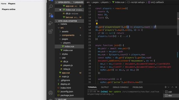Image resolution: width=179 pixels, height=100 pixels.
Task: Click editor vertical scrollbar
Action: click(178, 24)
